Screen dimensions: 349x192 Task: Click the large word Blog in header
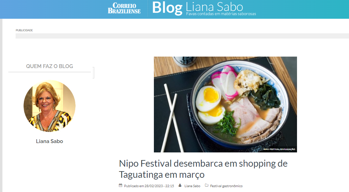point(167,8)
